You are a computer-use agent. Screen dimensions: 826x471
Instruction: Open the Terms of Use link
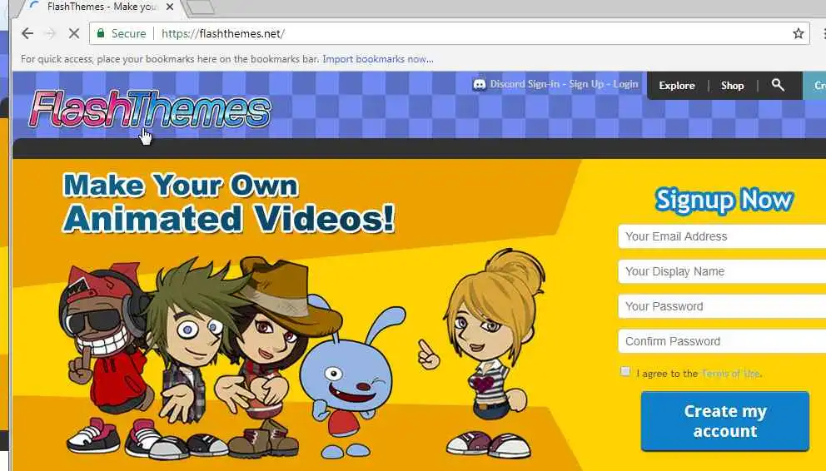(x=730, y=374)
